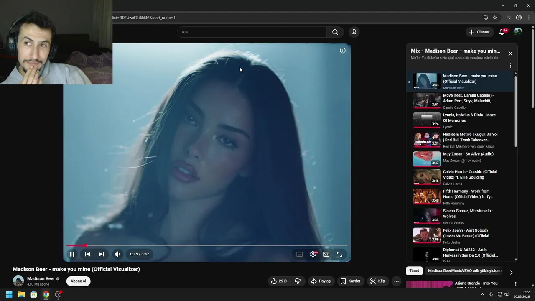The image size is (535, 301).
Task: Create a clip with the Klip button
Action: 377,281
